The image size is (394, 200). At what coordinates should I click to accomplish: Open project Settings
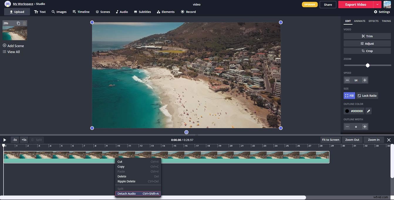tap(382, 12)
